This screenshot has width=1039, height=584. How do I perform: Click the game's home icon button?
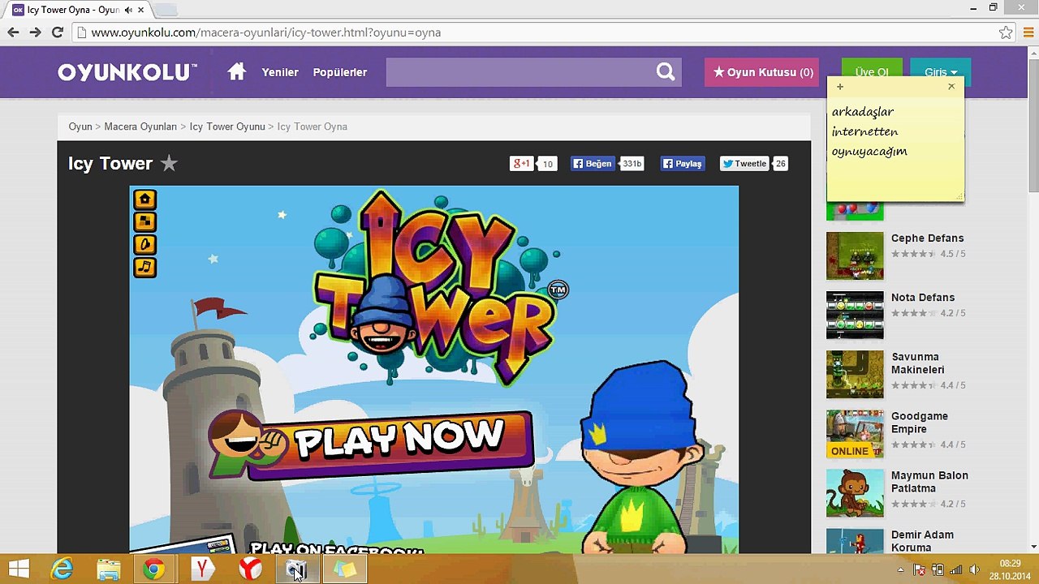point(144,199)
